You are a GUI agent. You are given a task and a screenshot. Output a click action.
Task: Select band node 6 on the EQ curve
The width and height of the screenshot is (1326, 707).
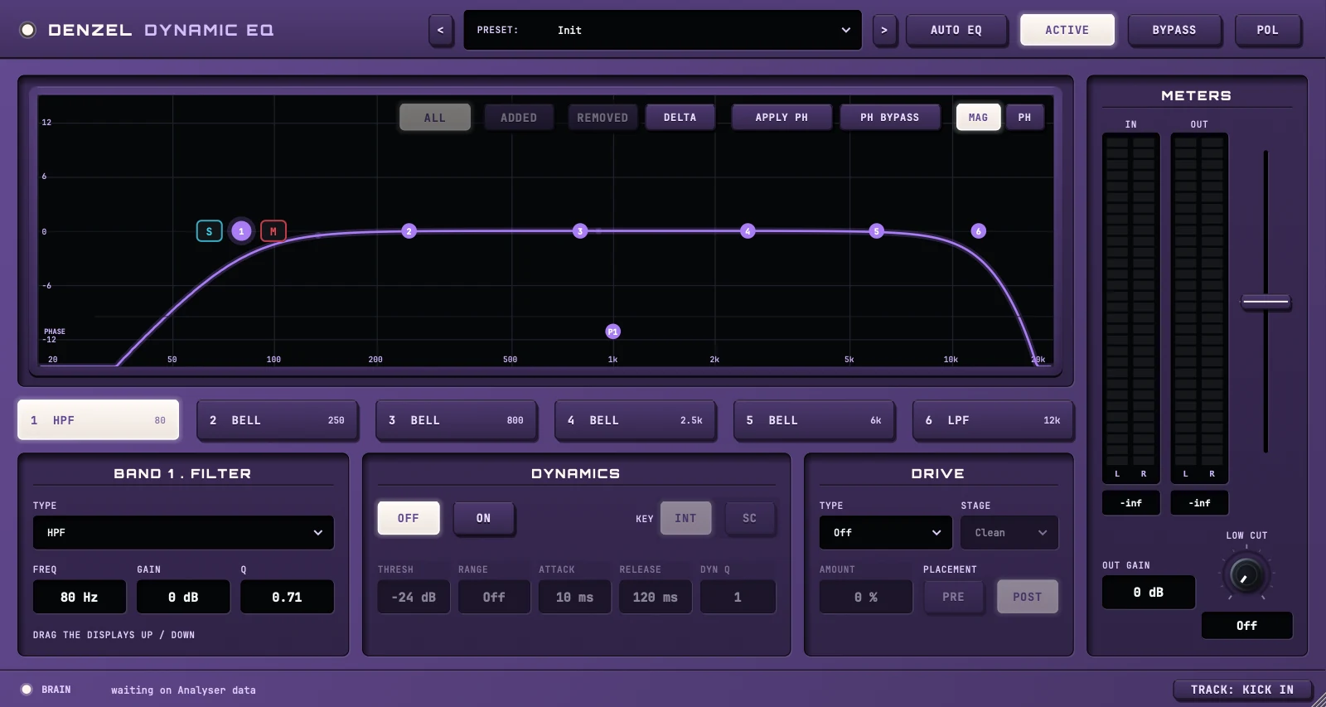click(978, 231)
